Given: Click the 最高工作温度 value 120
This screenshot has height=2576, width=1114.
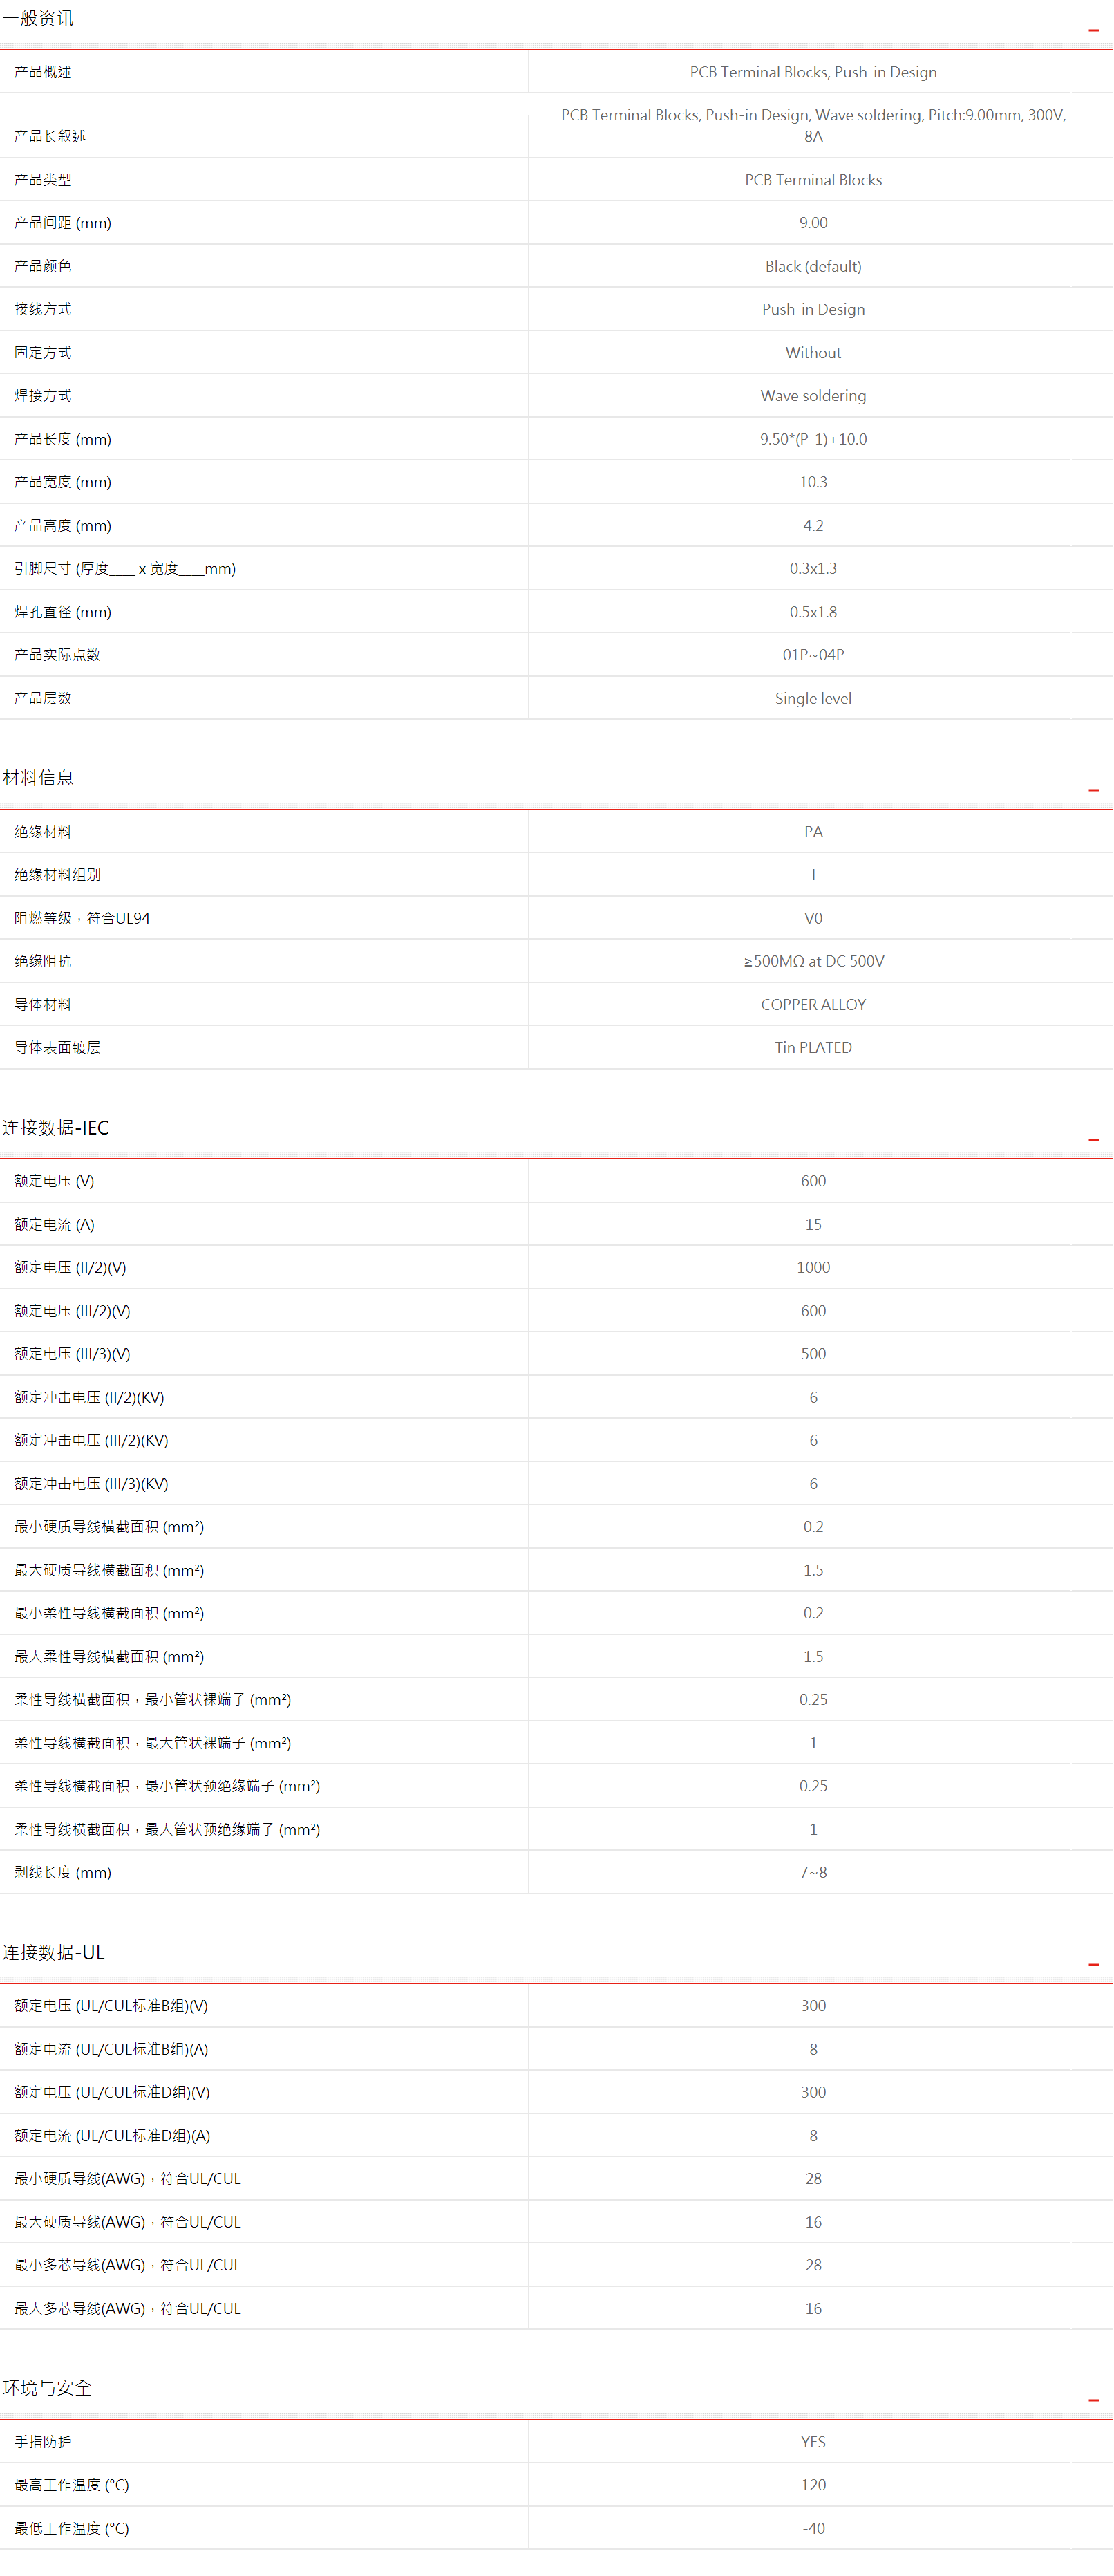Looking at the screenshot, I should coord(813,2485).
